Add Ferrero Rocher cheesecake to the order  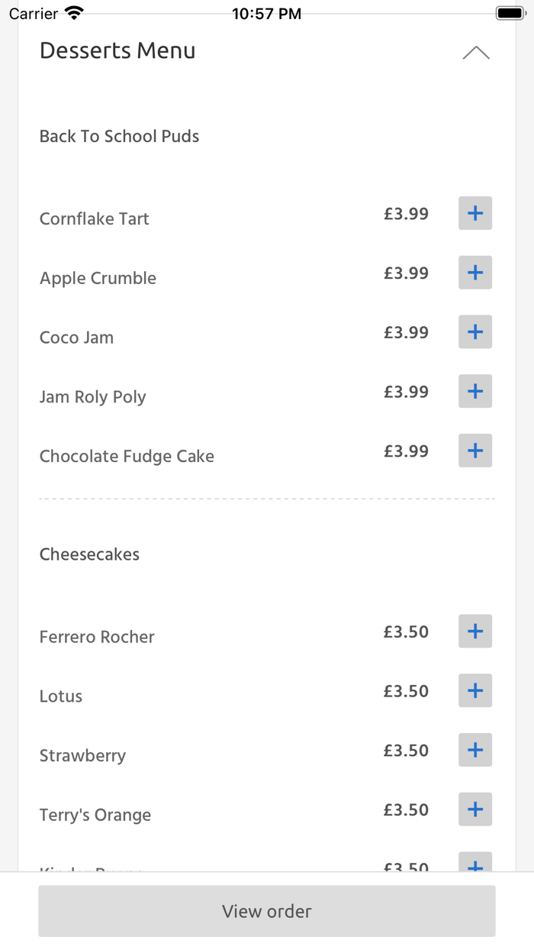(474, 631)
